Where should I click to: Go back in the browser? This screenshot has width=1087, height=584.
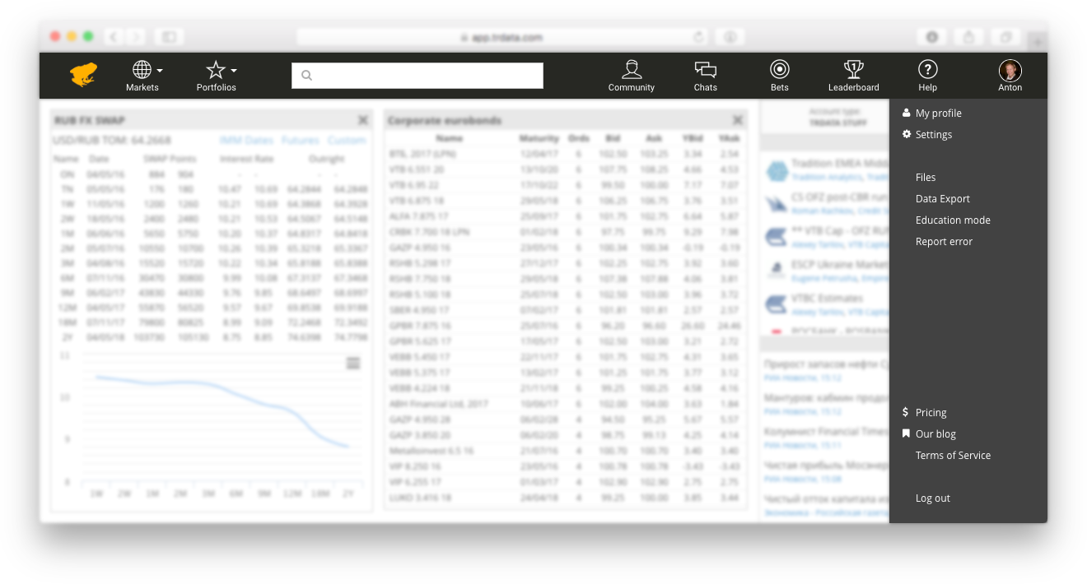point(113,37)
